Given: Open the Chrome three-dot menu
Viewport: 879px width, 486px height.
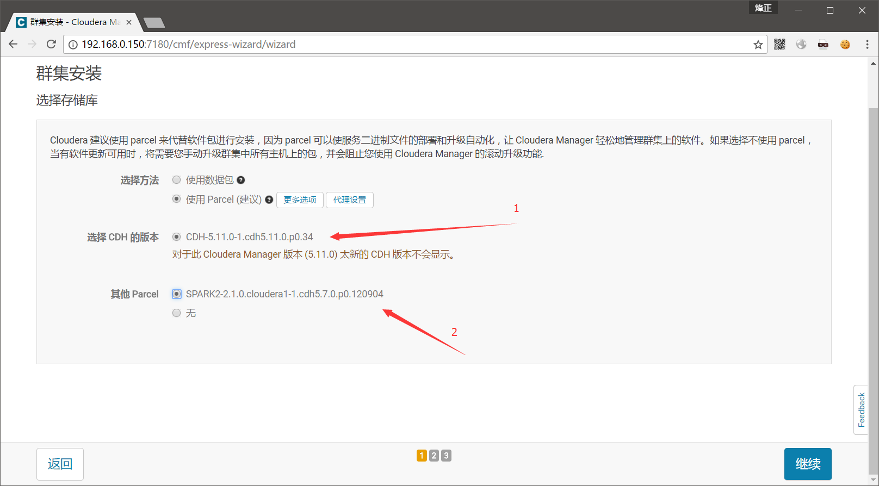Looking at the screenshot, I should pos(867,45).
